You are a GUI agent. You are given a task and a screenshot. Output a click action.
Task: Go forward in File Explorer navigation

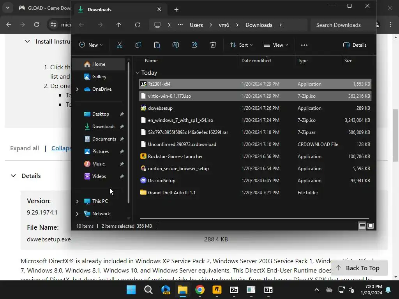tap(100, 25)
